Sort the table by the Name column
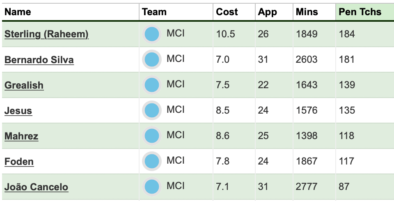Image resolution: width=394 pixels, height=201 pixels. 18,12
